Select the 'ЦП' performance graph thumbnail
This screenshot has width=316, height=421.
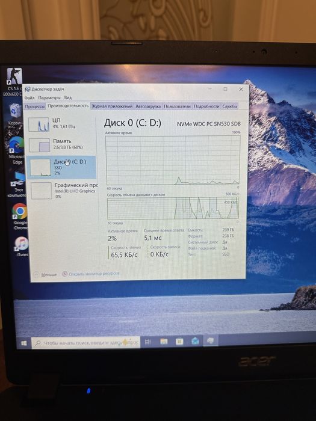click(39, 124)
